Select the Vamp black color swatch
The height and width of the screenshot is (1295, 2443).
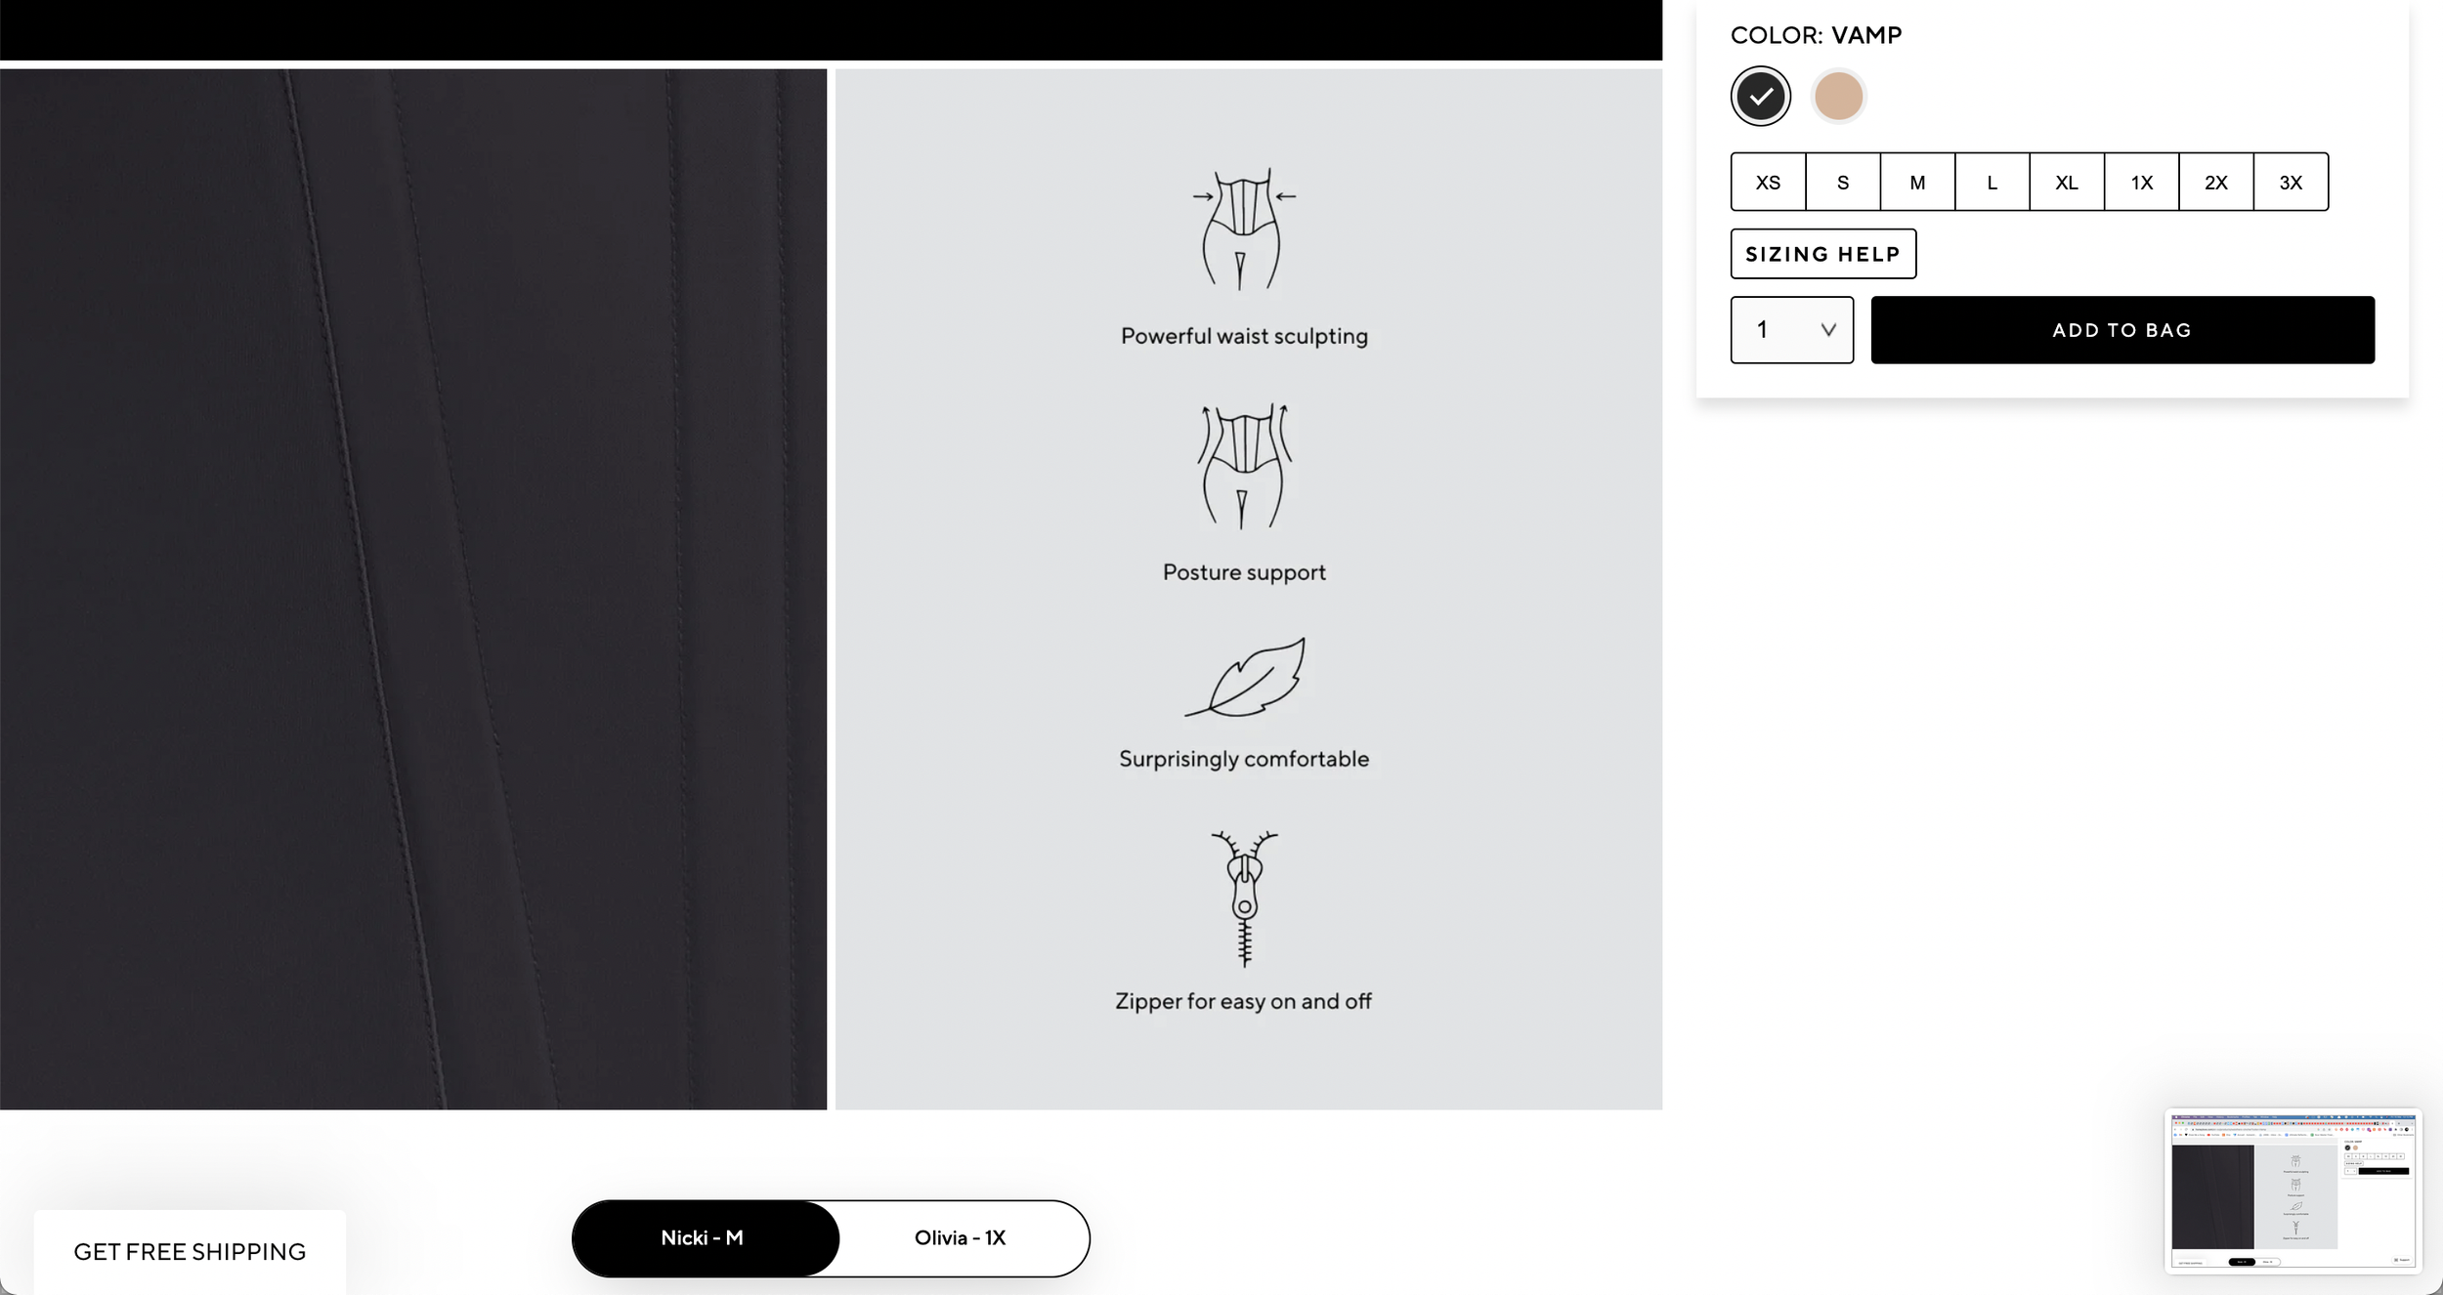1760,96
